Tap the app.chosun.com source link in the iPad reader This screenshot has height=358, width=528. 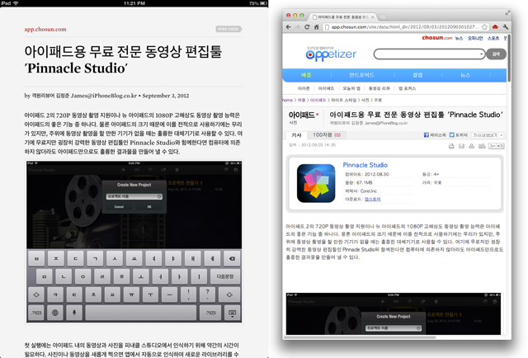click(x=45, y=30)
